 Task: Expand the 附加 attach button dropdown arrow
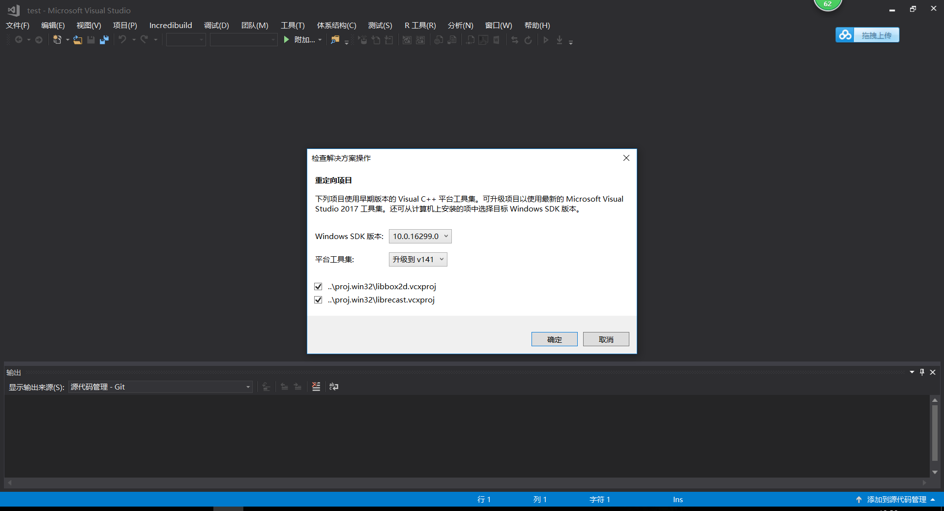point(320,40)
